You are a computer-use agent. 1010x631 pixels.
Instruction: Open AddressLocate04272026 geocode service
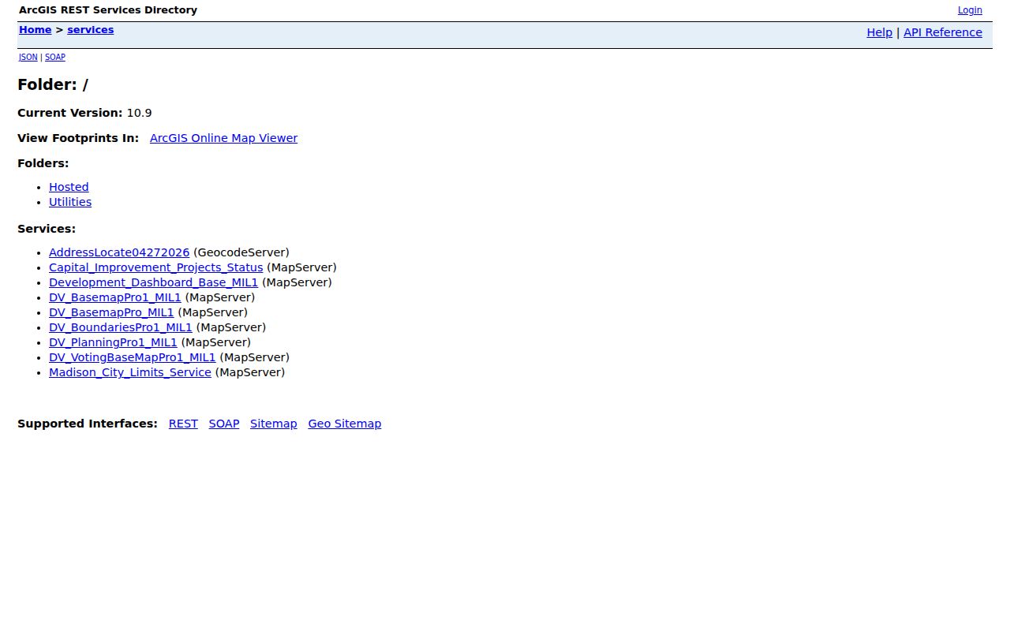[119, 252]
